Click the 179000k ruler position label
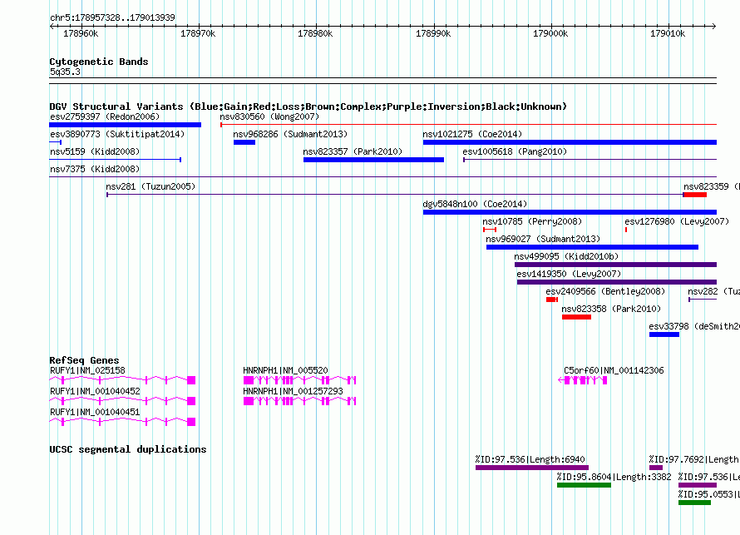Screen dimensions: 740x535 (x=550, y=33)
